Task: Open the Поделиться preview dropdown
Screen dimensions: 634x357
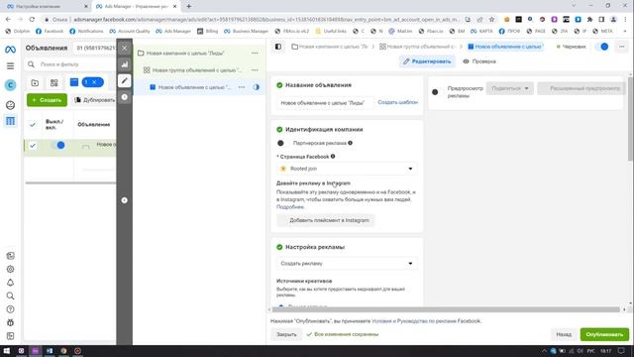Action: (x=509, y=88)
